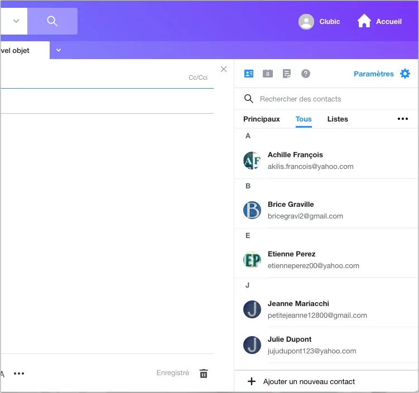Delete the draft with the trash icon
The image size is (419, 393).
tap(204, 373)
